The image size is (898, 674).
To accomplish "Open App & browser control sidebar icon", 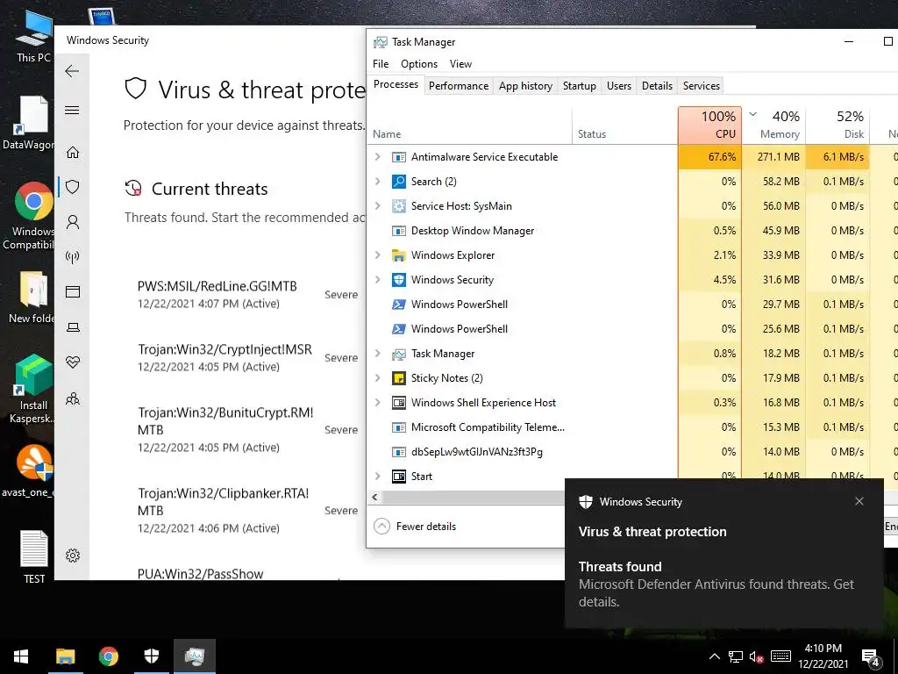I will (x=72, y=291).
